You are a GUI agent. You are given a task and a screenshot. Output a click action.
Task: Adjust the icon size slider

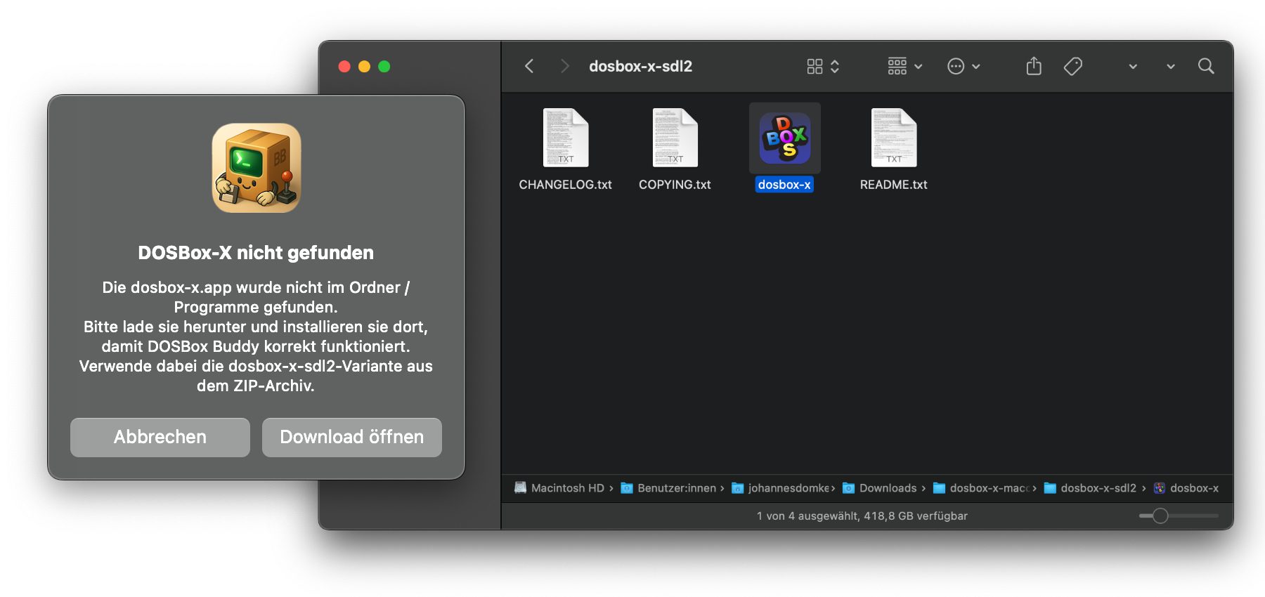coord(1160,516)
